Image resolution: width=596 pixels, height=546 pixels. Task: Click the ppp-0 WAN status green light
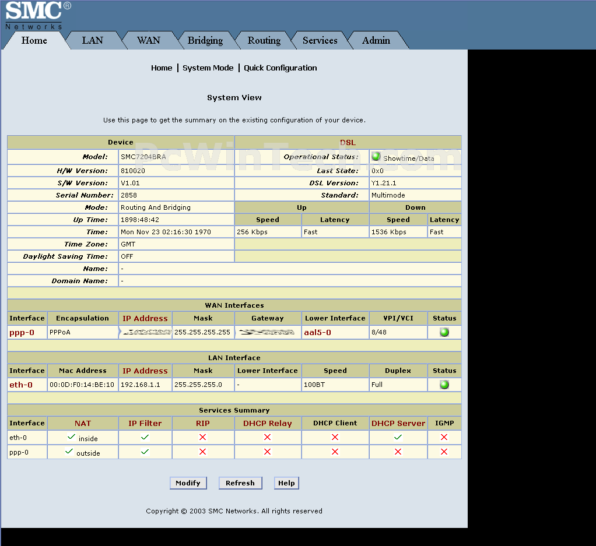(x=444, y=332)
